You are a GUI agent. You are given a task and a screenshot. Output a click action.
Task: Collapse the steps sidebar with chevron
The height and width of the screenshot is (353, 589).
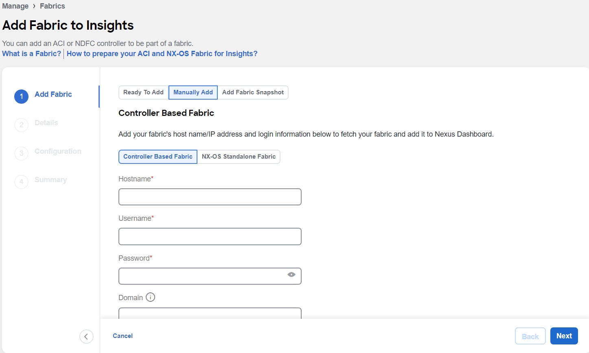pyautogui.click(x=86, y=336)
